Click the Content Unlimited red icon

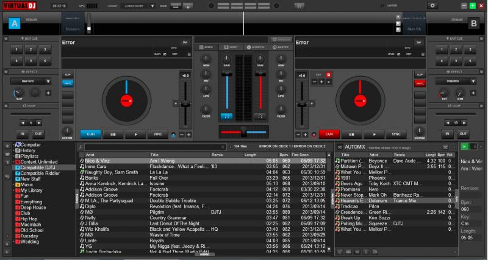click(18, 162)
